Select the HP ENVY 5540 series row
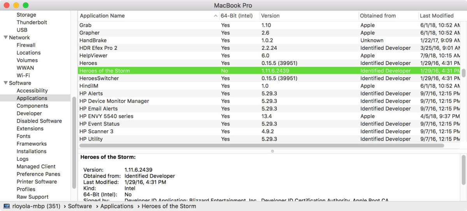Viewport: 467px width, 211px height. [x=269, y=116]
